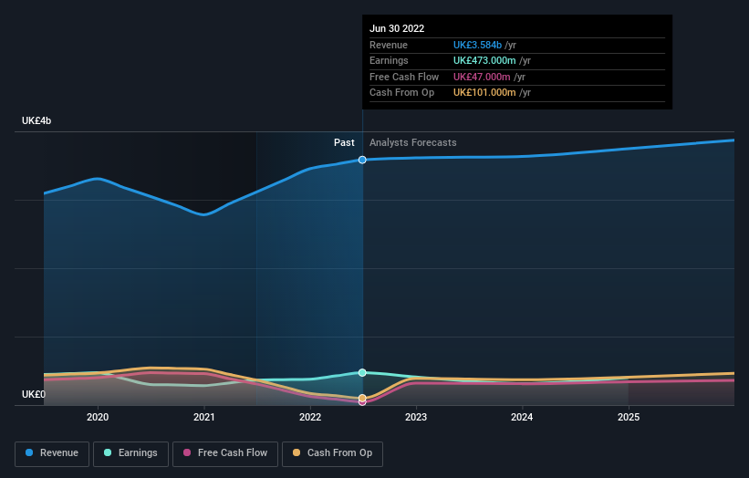Click the tooltip date 'Jun 30 2022'
The height and width of the screenshot is (478, 749).
[x=397, y=28]
